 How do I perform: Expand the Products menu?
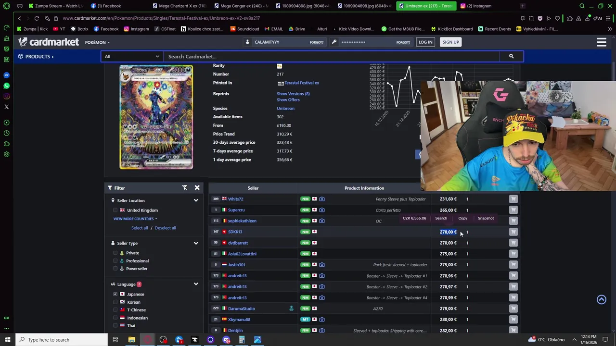[36, 56]
